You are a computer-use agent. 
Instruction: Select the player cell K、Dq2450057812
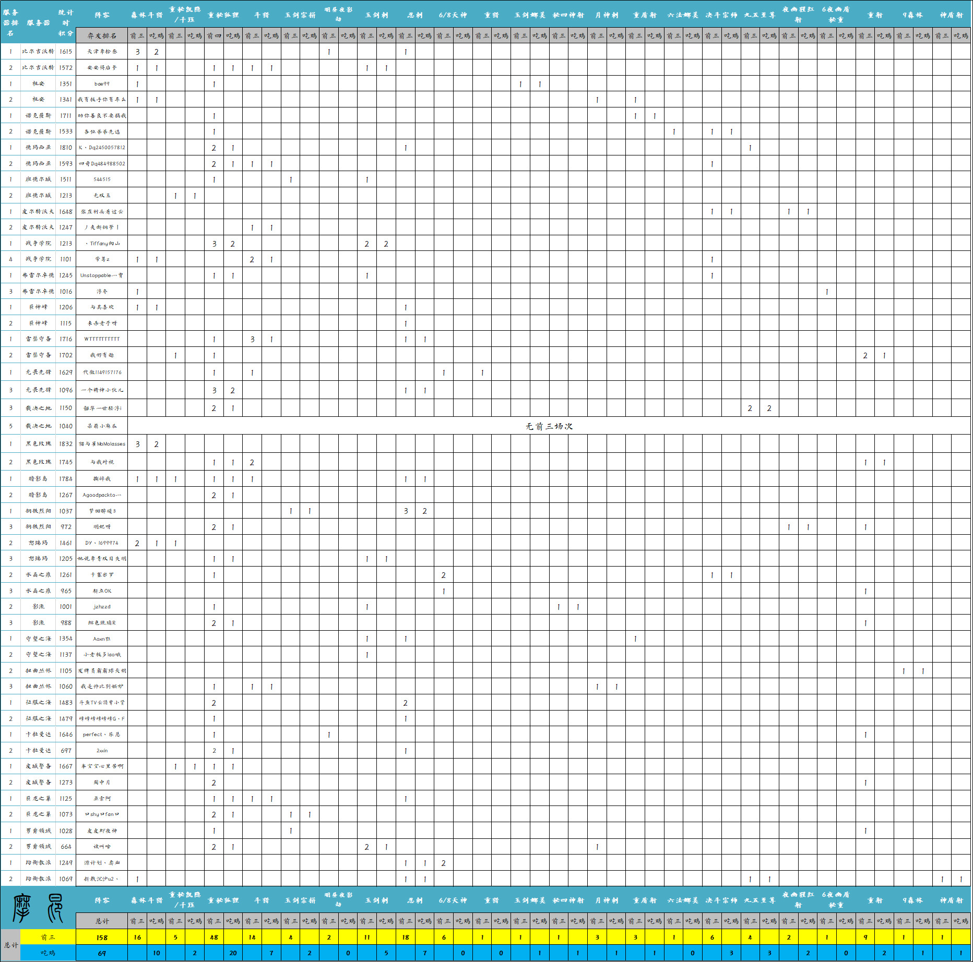click(102, 148)
